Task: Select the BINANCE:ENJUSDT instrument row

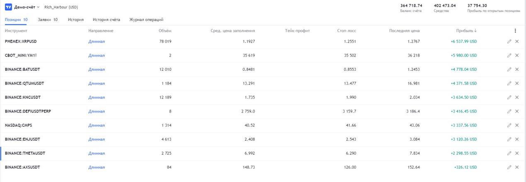Action: (x=22, y=139)
